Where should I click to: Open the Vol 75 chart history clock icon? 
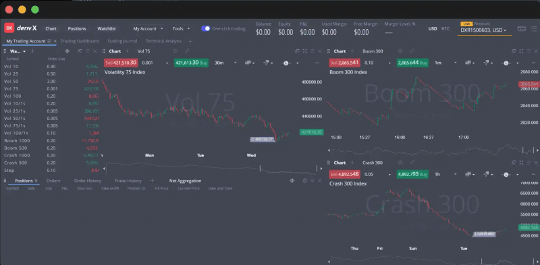[x=175, y=51]
